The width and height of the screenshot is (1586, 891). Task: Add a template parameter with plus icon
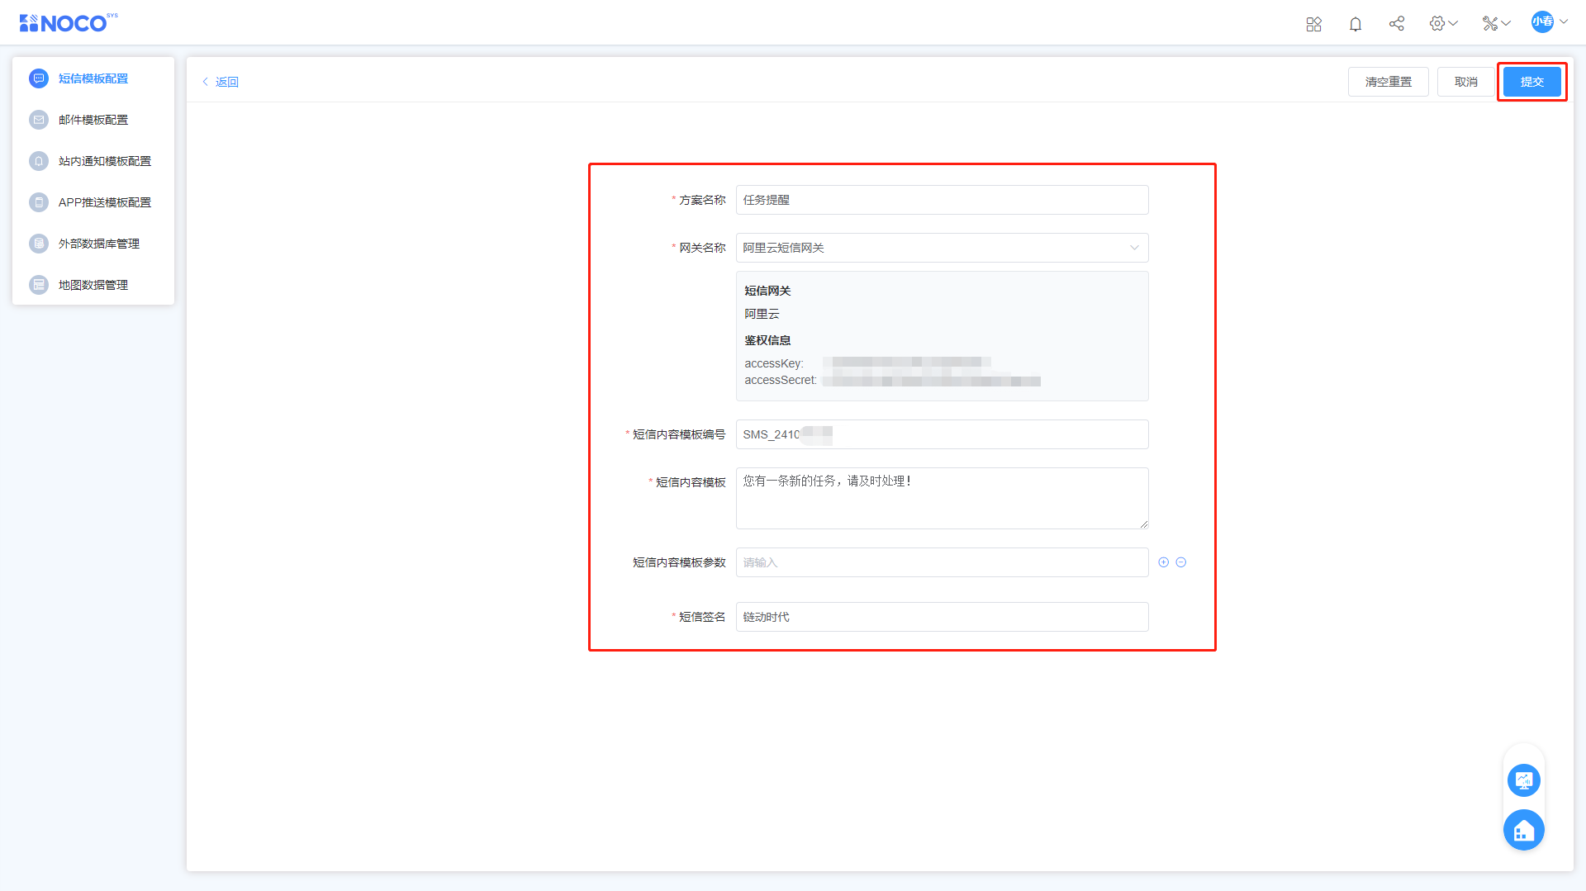coord(1163,562)
